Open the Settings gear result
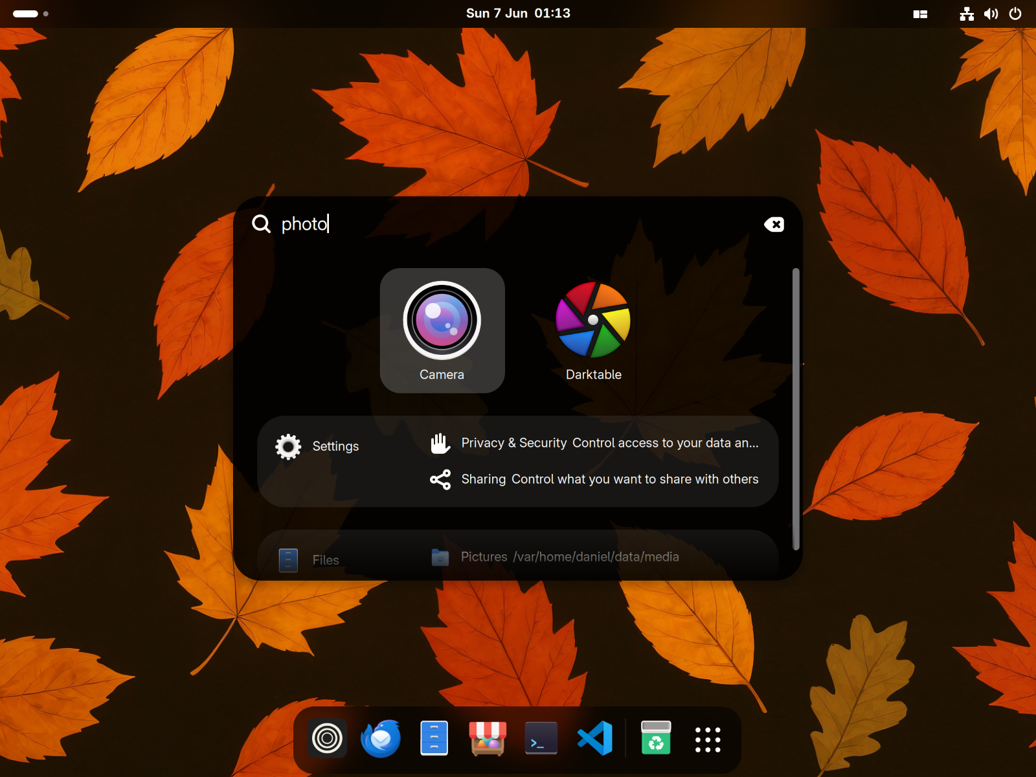Image resolution: width=1036 pixels, height=777 pixels. pyautogui.click(x=288, y=446)
